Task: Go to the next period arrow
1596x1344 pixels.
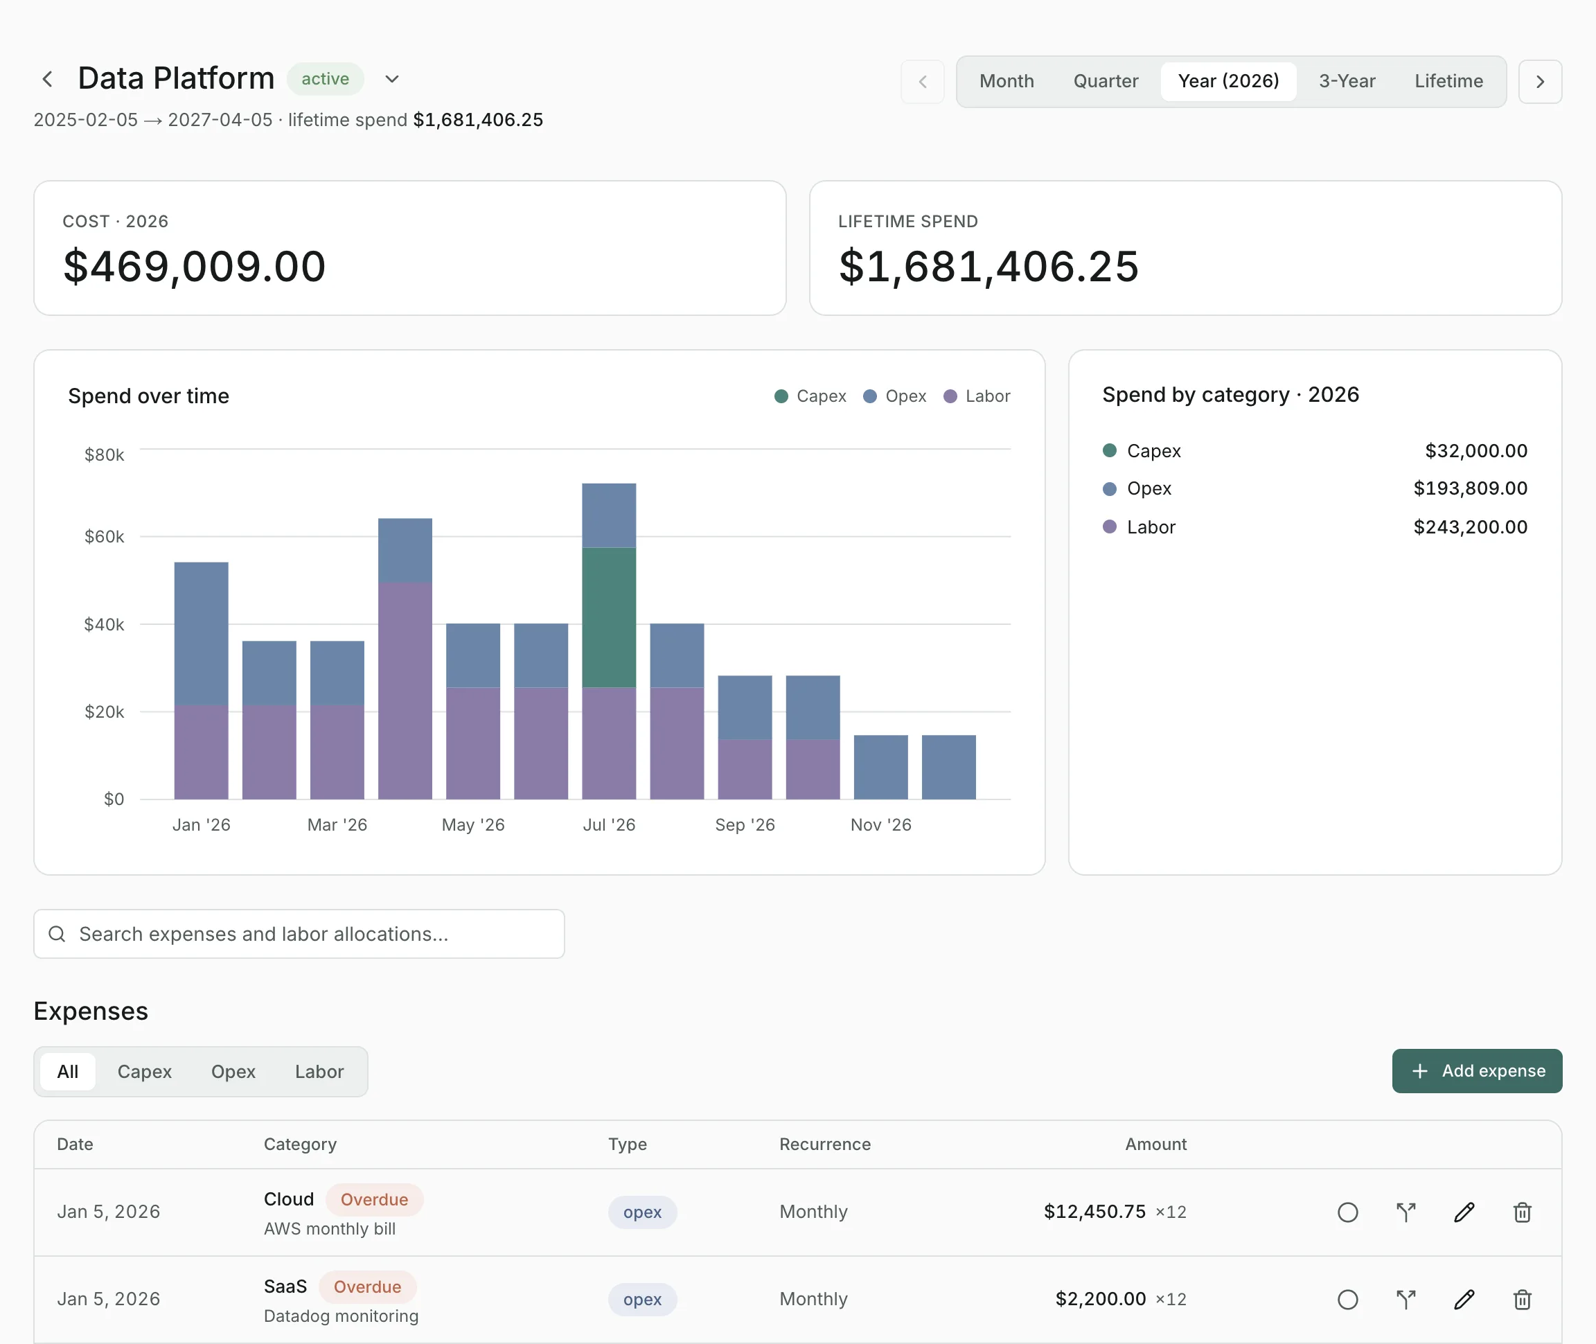Action: pyautogui.click(x=1540, y=82)
